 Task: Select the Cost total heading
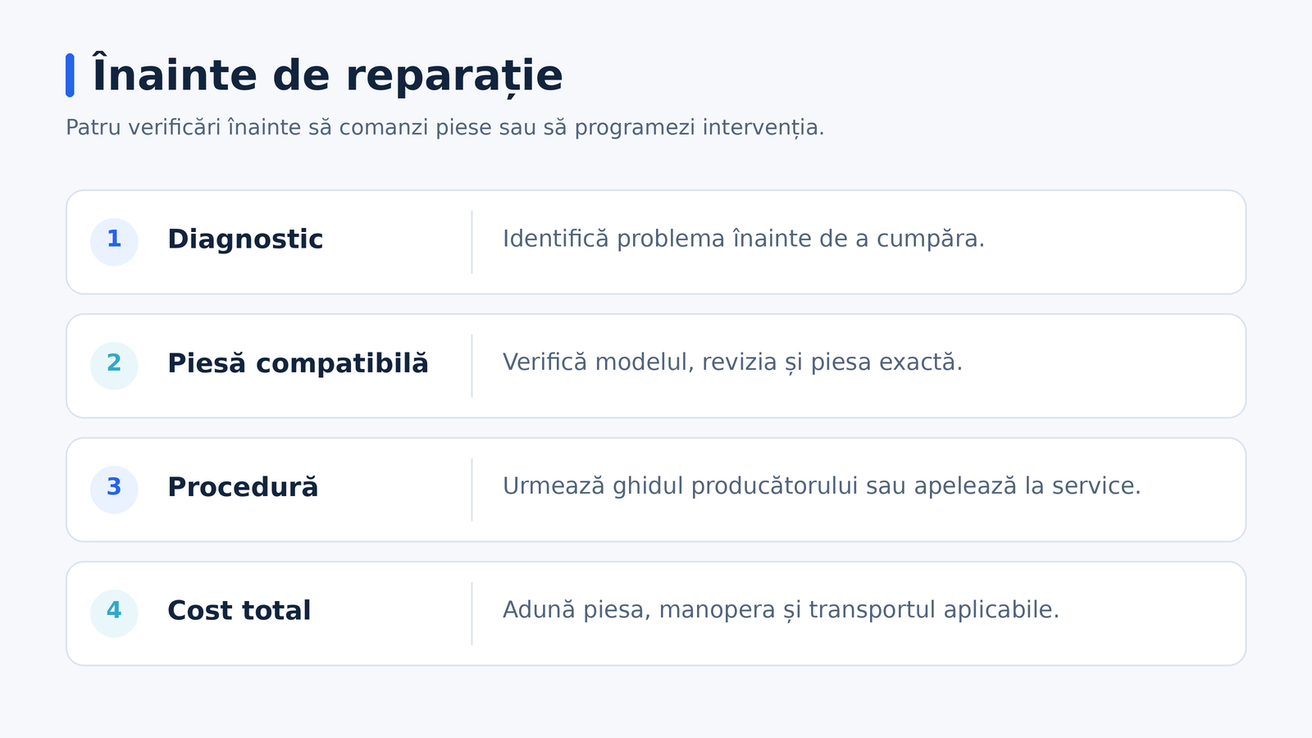click(239, 611)
